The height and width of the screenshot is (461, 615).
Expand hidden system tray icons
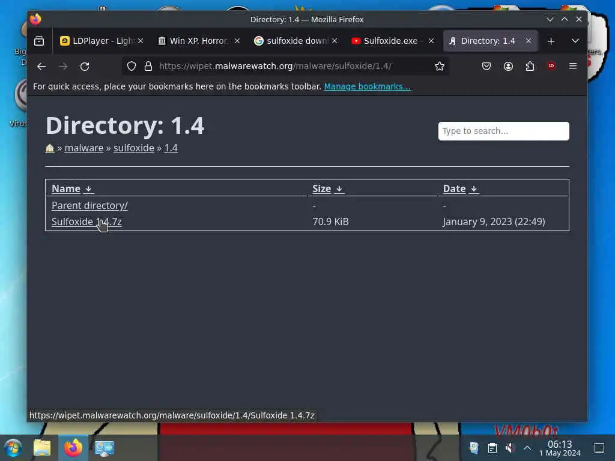pos(527,448)
